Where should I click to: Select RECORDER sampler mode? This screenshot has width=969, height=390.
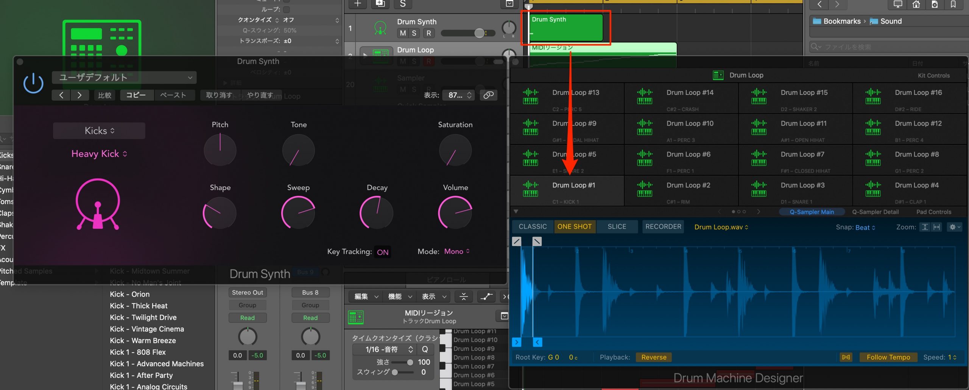click(x=663, y=227)
